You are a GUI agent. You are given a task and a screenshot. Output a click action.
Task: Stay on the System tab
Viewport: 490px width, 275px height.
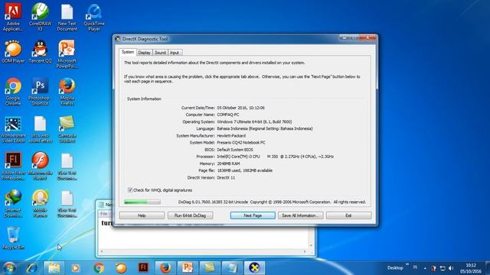tap(128, 52)
